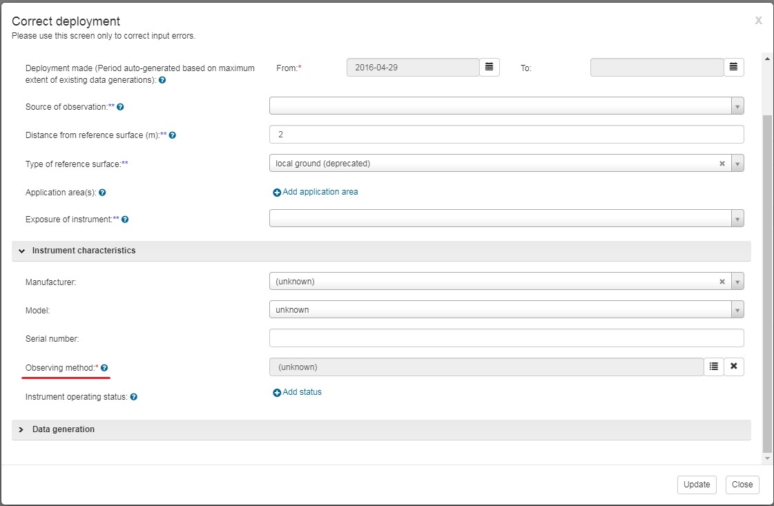Click Add application area link
The image size is (774, 506).
(316, 192)
